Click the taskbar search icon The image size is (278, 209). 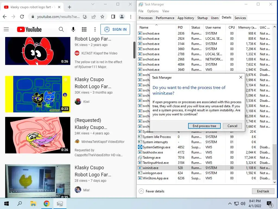click(20, 204)
